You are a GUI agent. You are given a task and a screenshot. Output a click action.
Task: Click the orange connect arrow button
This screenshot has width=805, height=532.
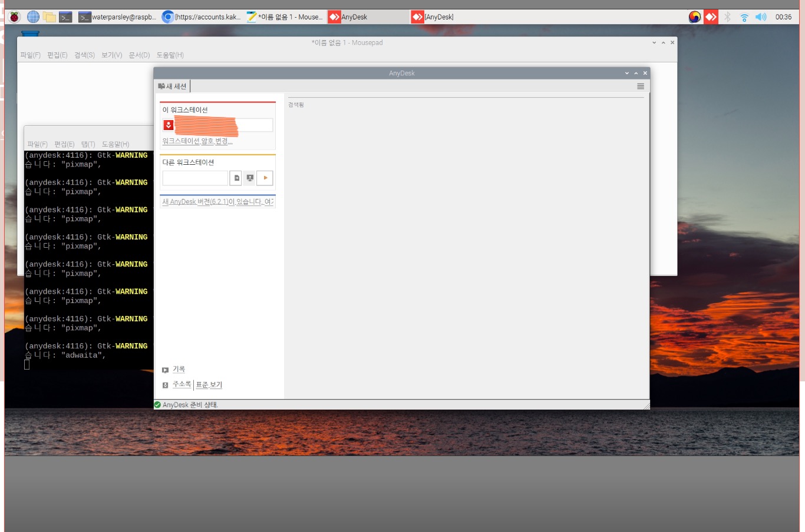coord(265,178)
